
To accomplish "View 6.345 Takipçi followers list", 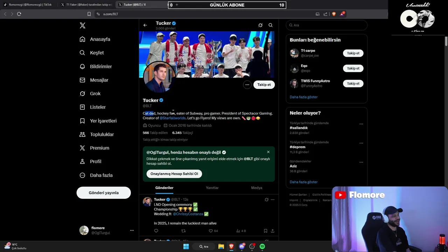I will coord(182,133).
